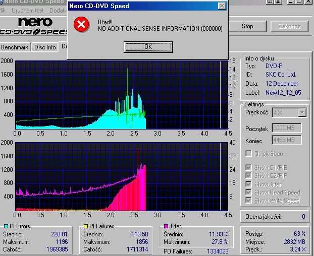This screenshot has width=314, height=256.
Task: Click the Postęp value 63 %
Action: pos(299,233)
